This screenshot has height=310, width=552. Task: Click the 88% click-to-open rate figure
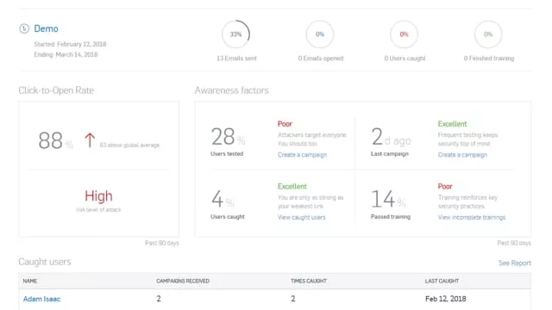point(55,140)
